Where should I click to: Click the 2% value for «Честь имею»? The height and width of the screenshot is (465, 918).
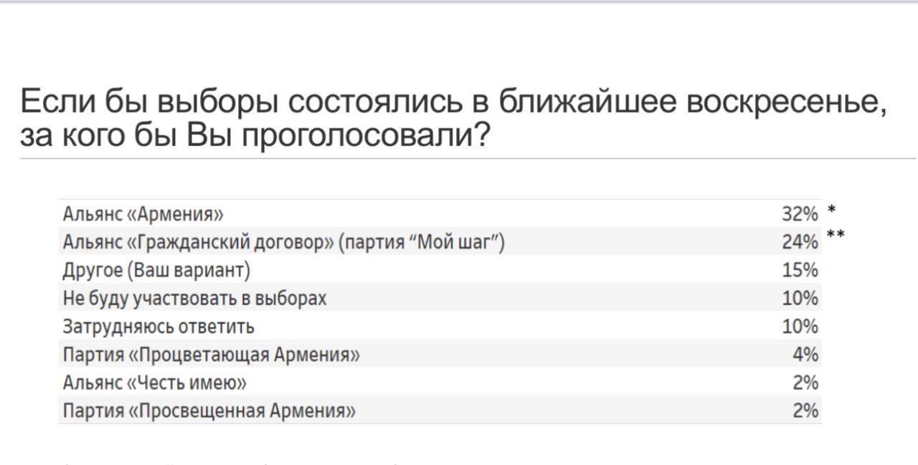tap(805, 383)
